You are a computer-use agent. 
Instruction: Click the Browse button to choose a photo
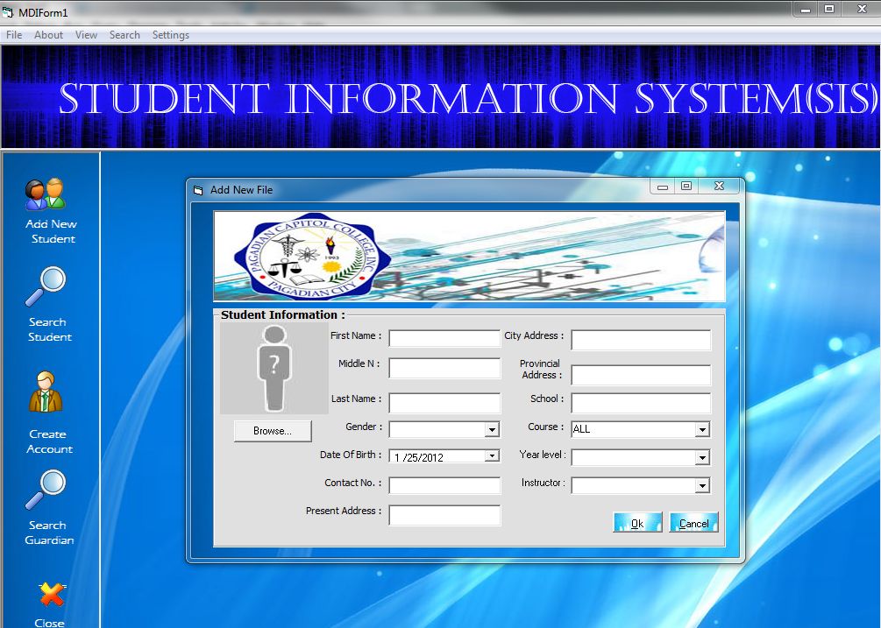pyautogui.click(x=272, y=430)
